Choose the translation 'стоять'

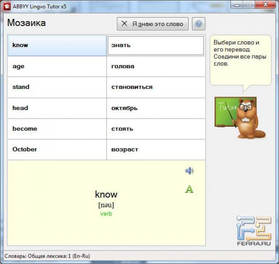tap(156, 129)
